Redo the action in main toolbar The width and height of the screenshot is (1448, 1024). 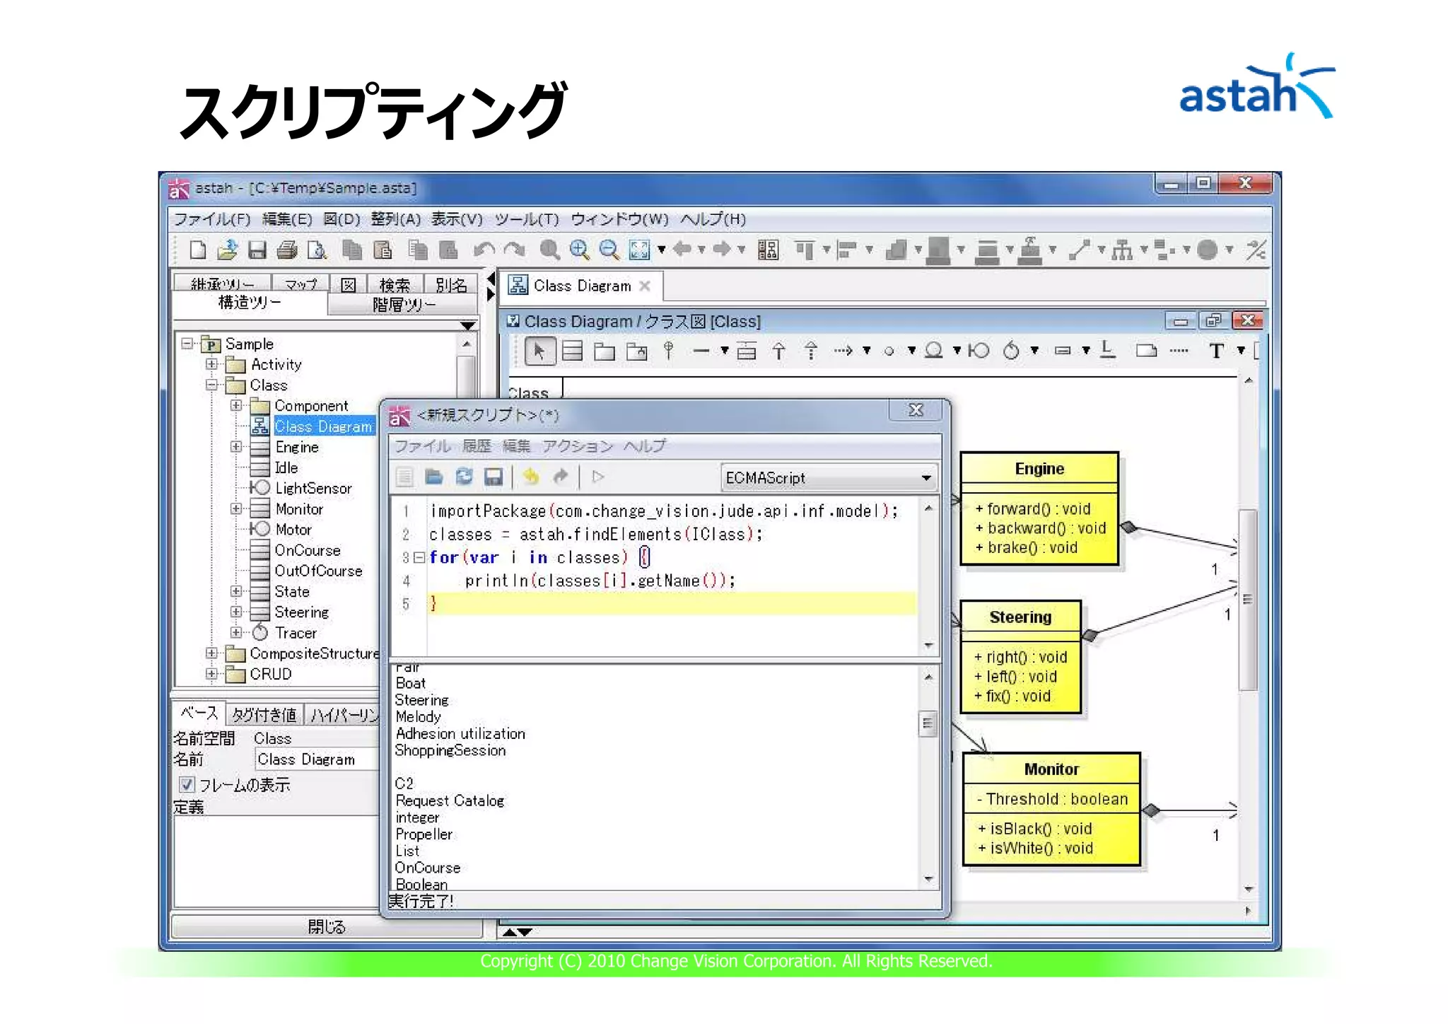pyautogui.click(x=515, y=250)
